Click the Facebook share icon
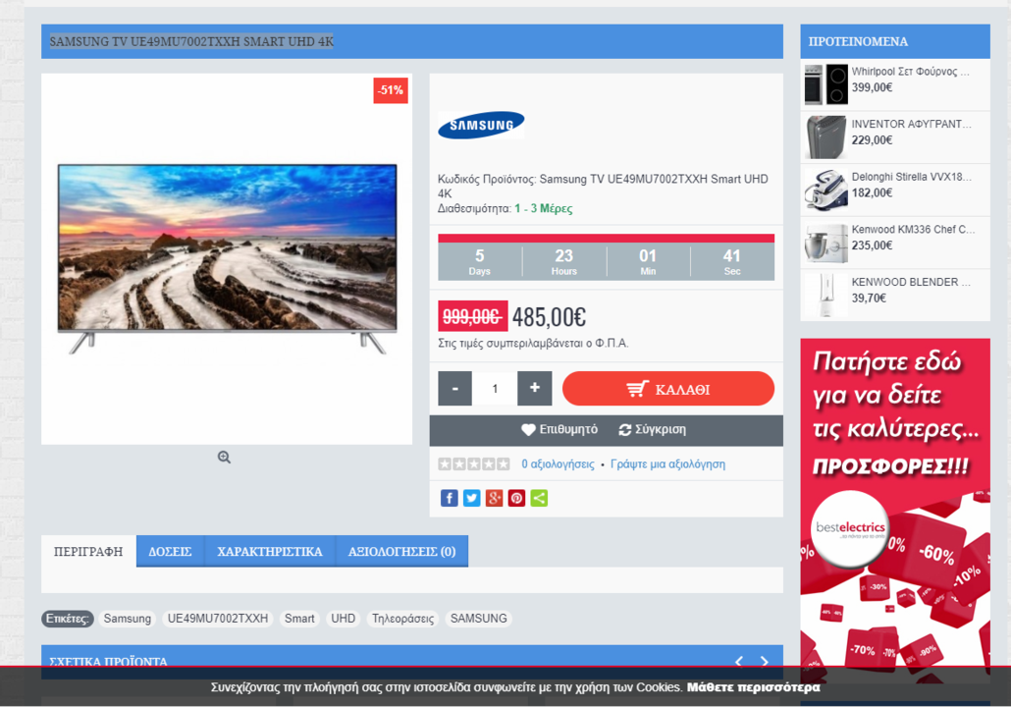 450,498
